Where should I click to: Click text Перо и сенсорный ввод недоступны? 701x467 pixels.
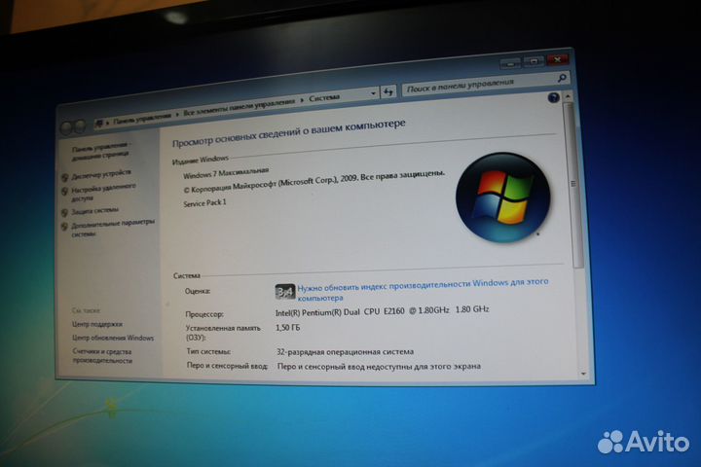tap(379, 367)
